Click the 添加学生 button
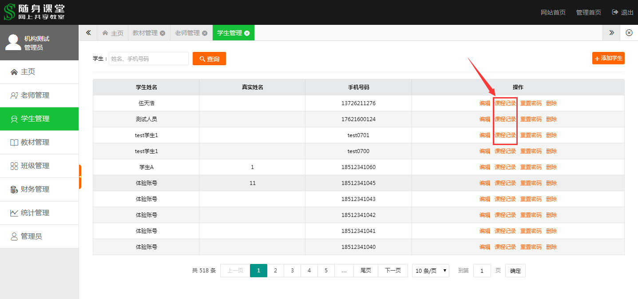This screenshot has height=299, width=638. click(x=608, y=58)
